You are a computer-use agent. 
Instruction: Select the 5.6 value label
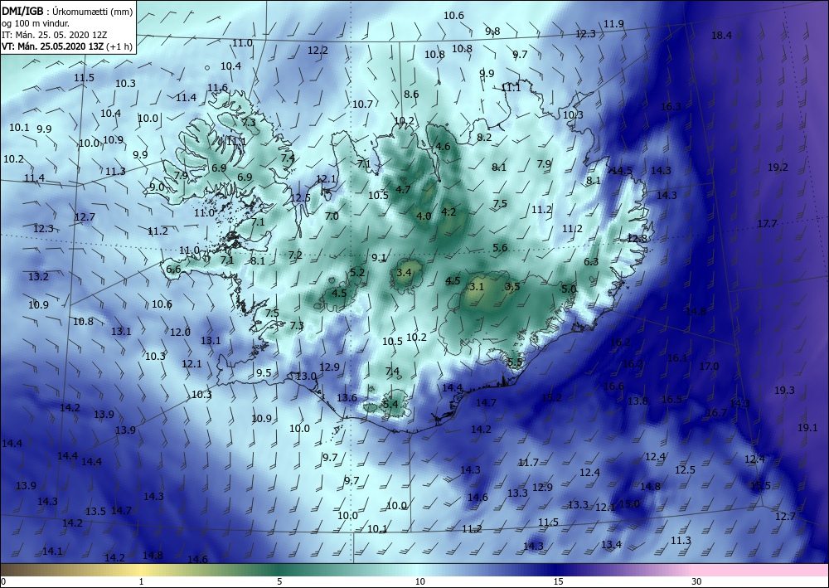tap(500, 247)
